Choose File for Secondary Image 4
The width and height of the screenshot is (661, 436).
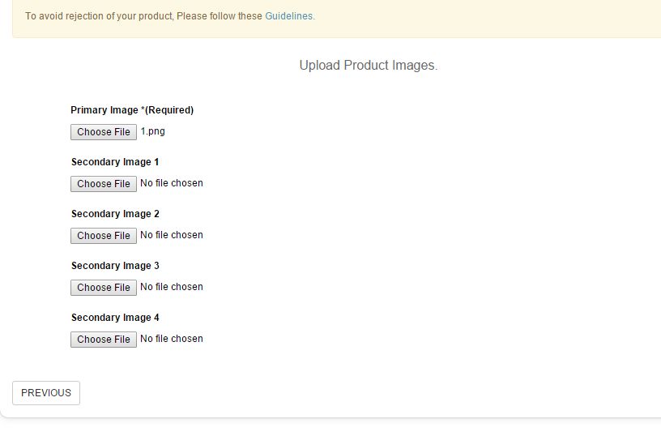coord(104,340)
